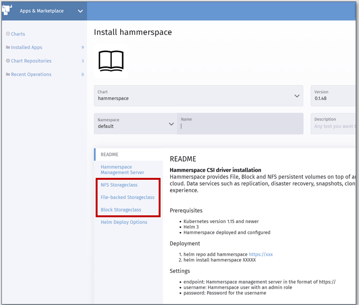
Task: Expand the Apps & Marketplace menu chevron
Action: coord(80,11)
